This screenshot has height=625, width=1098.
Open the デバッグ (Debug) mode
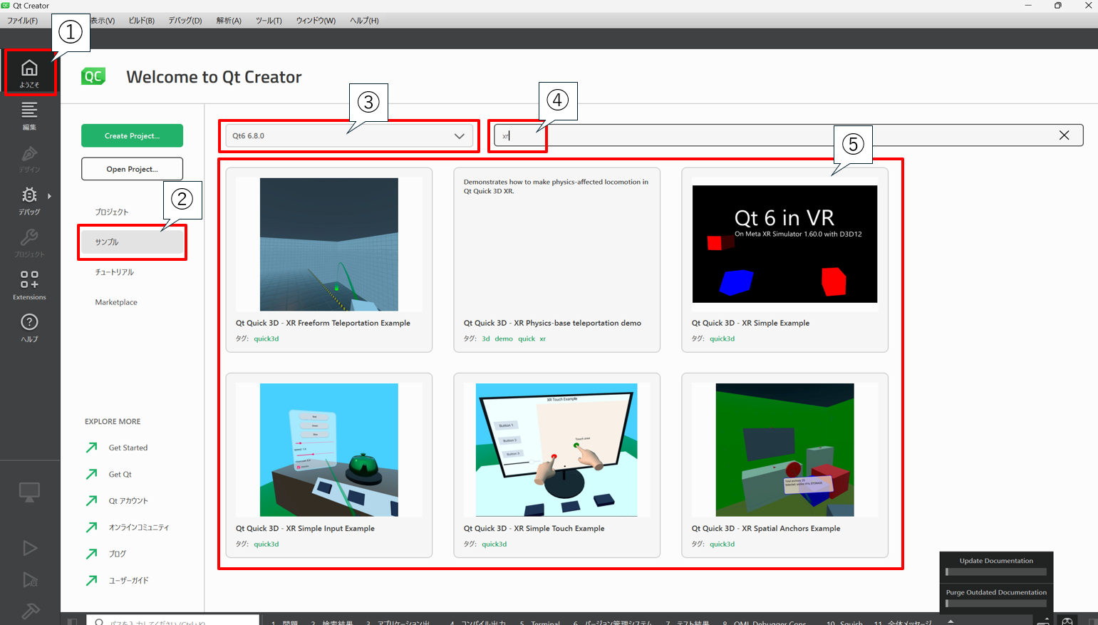(29, 200)
